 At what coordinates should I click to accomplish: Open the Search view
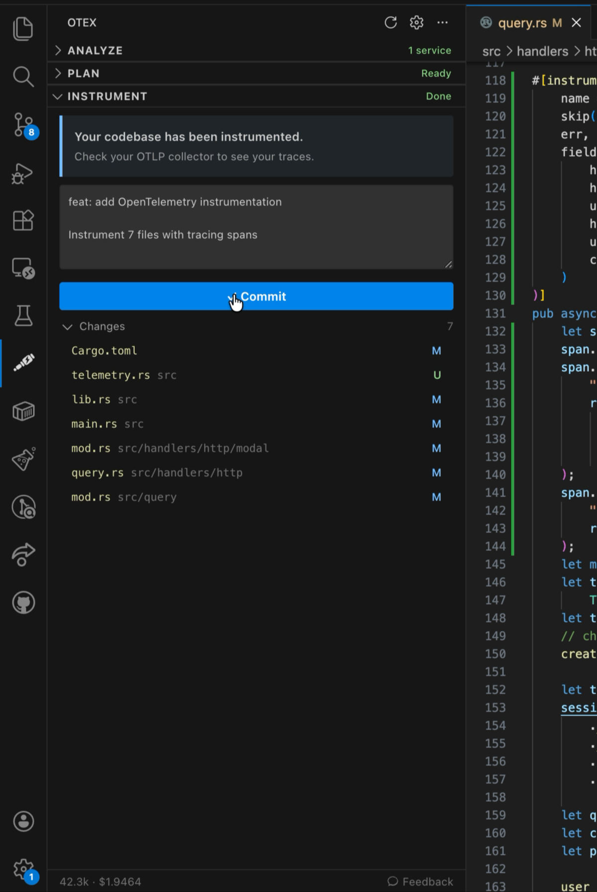[23, 76]
